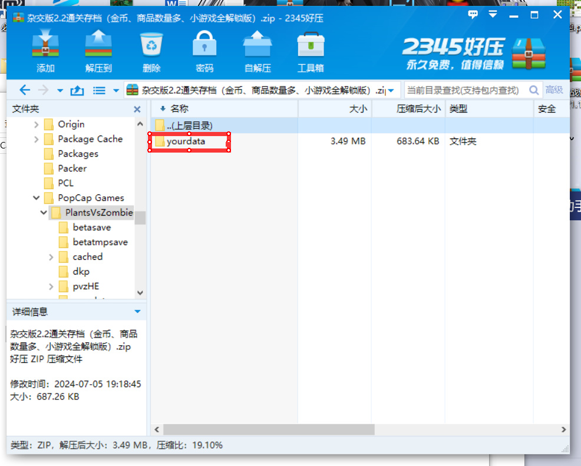The height and width of the screenshot is (466, 581).
Task: Open the view mode dropdown arrow
Action: 116,91
